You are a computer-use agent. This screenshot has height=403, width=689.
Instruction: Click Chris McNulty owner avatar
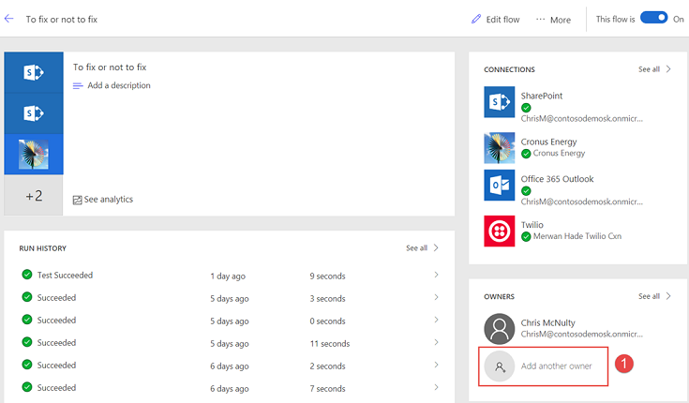point(500,329)
